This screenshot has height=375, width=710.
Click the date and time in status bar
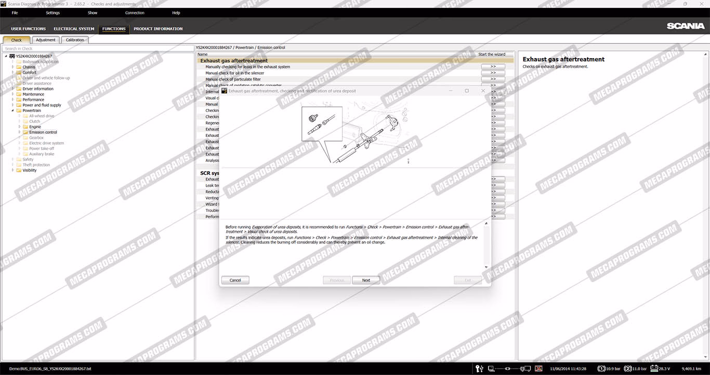(x=569, y=369)
